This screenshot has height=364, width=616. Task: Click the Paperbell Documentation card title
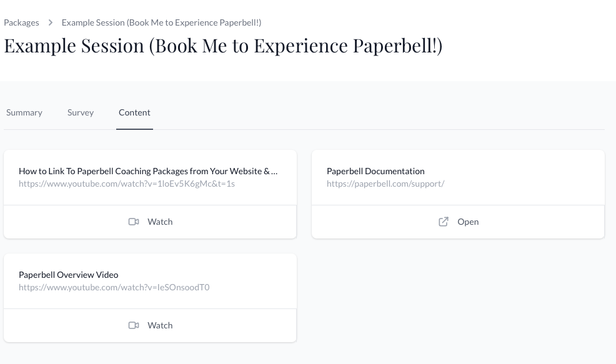(375, 171)
